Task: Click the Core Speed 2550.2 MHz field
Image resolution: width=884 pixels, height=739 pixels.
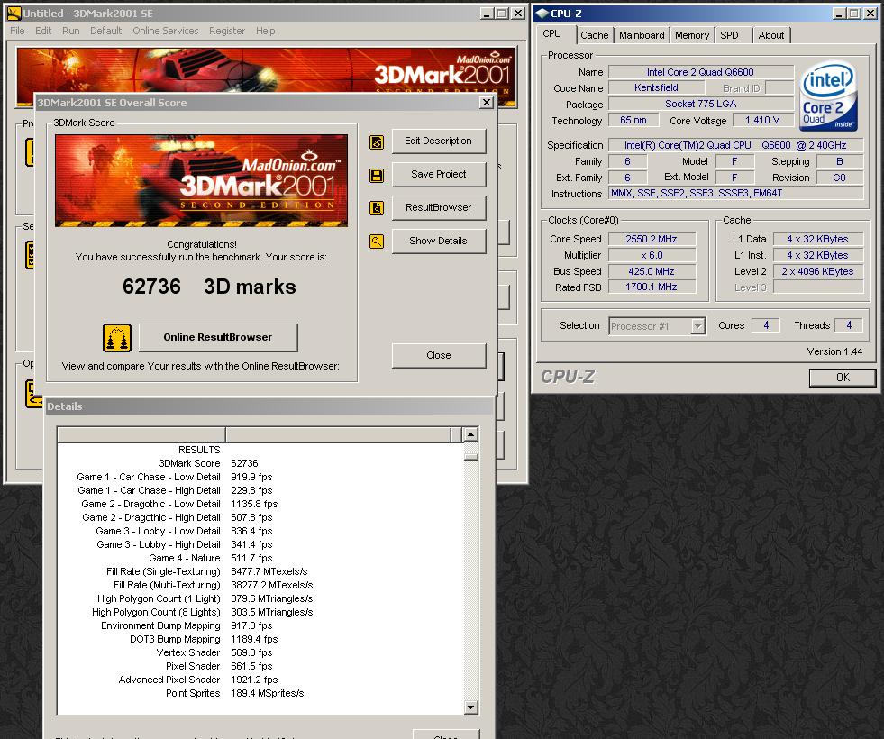Action: pyautogui.click(x=652, y=239)
